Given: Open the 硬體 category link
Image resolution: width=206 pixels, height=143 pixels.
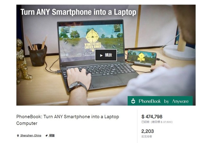Looking at the screenshot, I should coord(52,135).
